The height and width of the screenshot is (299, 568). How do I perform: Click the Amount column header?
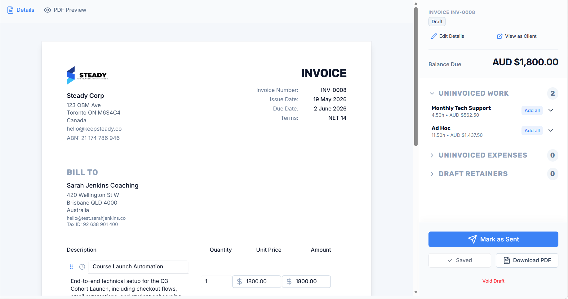click(x=321, y=250)
